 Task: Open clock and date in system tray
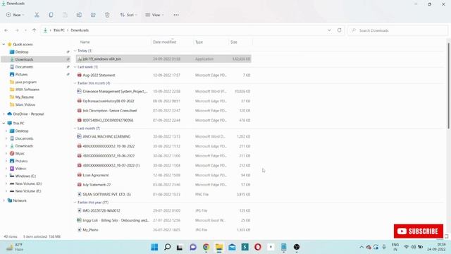[x=436, y=247]
